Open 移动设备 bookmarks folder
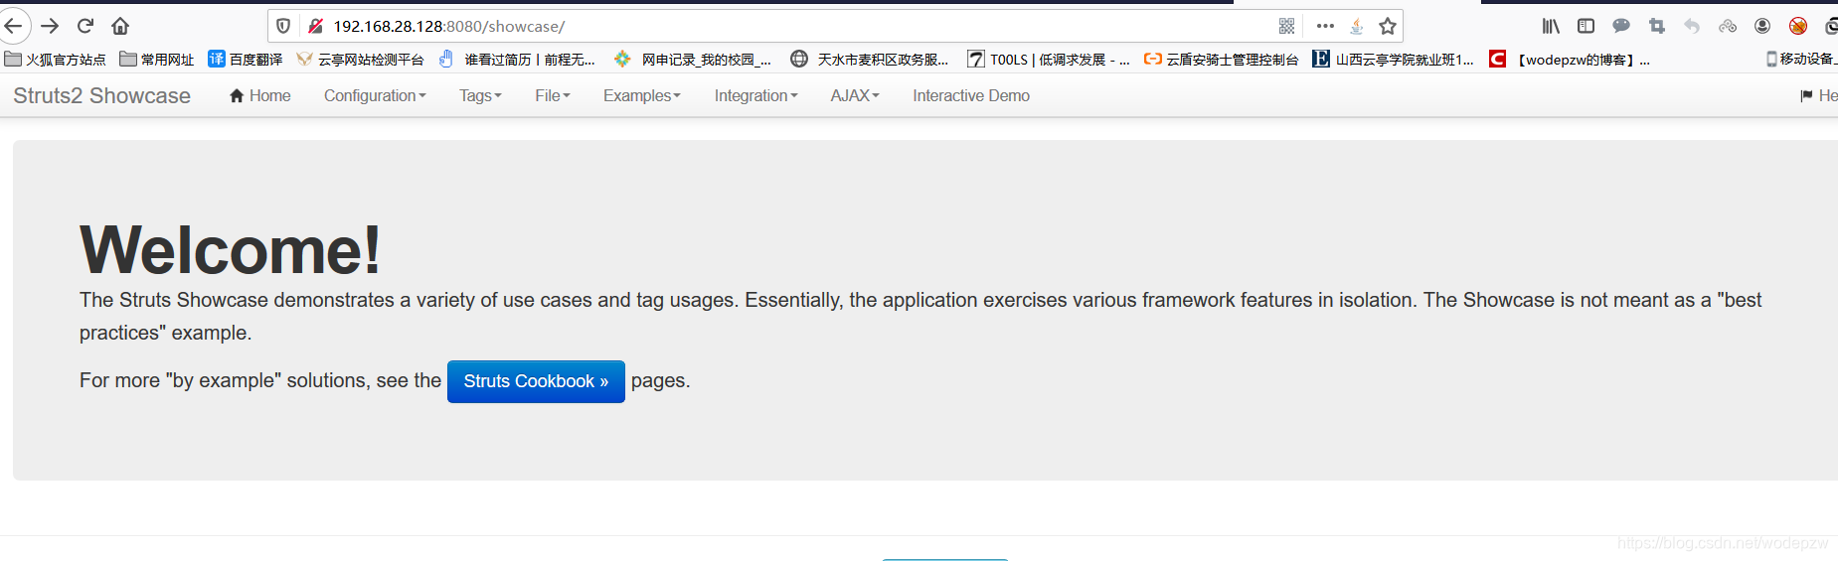Viewport: 1838px width, 561px height. (x=1801, y=60)
